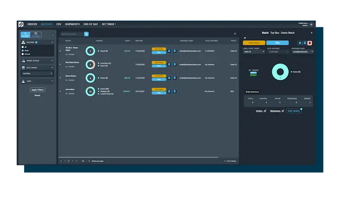Image resolution: width=340 pixels, height=204 pixels.
Task: Expand the Demo Orders row
Action: tap(60, 78)
